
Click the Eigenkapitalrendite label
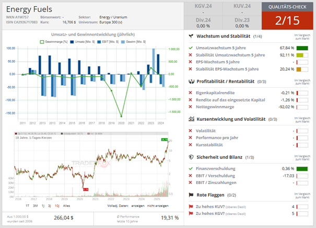(215, 93)
